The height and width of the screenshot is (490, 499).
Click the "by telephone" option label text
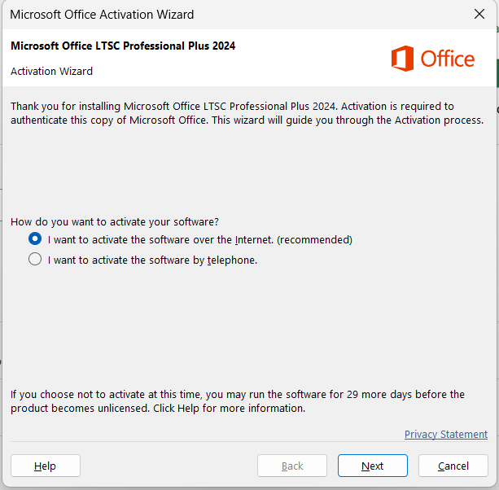pyautogui.click(x=152, y=260)
